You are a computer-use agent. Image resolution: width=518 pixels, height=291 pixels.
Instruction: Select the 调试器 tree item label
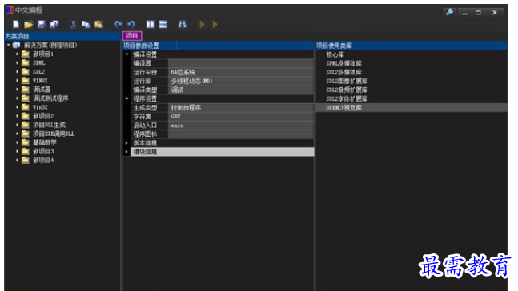[42, 90]
